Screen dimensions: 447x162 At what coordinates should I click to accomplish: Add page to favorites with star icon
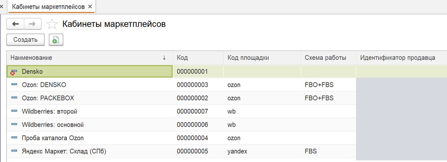(52, 24)
